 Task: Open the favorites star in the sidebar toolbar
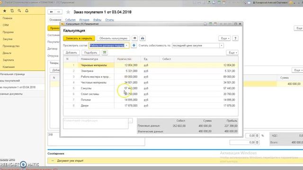coord(5,11)
